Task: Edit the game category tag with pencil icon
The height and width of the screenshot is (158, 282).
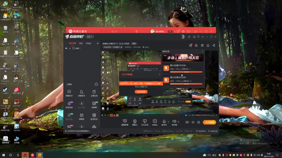Action: (x=113, y=47)
